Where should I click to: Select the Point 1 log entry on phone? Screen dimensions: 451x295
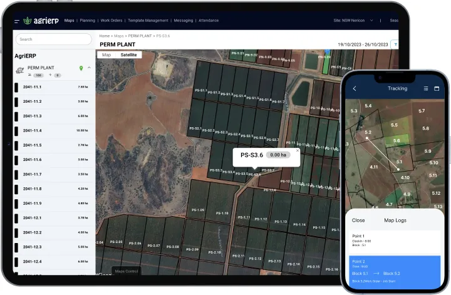click(395, 241)
